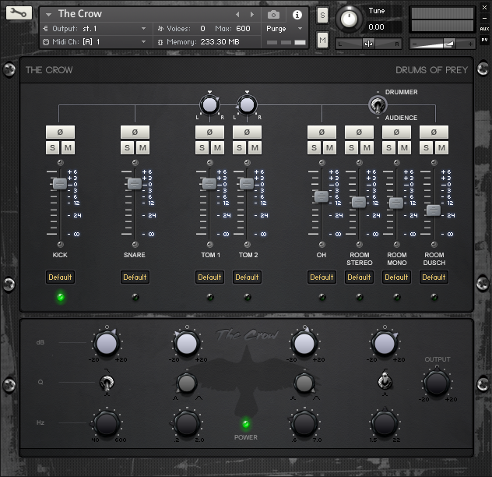Click the next instrument arrow
The height and width of the screenshot is (477, 492).
point(251,14)
